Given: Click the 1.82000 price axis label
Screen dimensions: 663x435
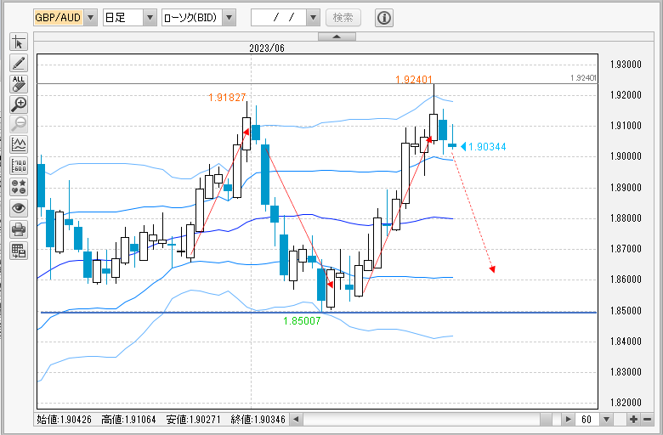Looking at the screenshot, I should [626, 403].
